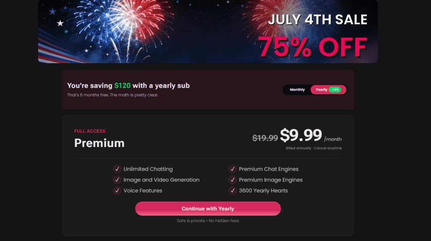Click the 3600 Yearly Hearts checkmark icon
The image size is (431, 241).
click(232, 190)
